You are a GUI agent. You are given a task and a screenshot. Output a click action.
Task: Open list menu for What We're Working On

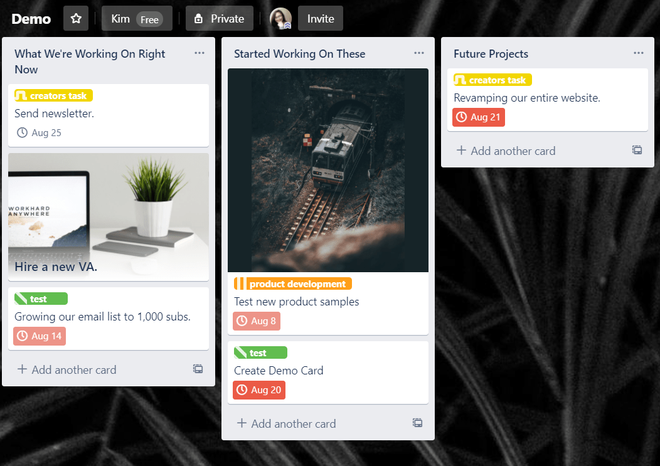200,53
